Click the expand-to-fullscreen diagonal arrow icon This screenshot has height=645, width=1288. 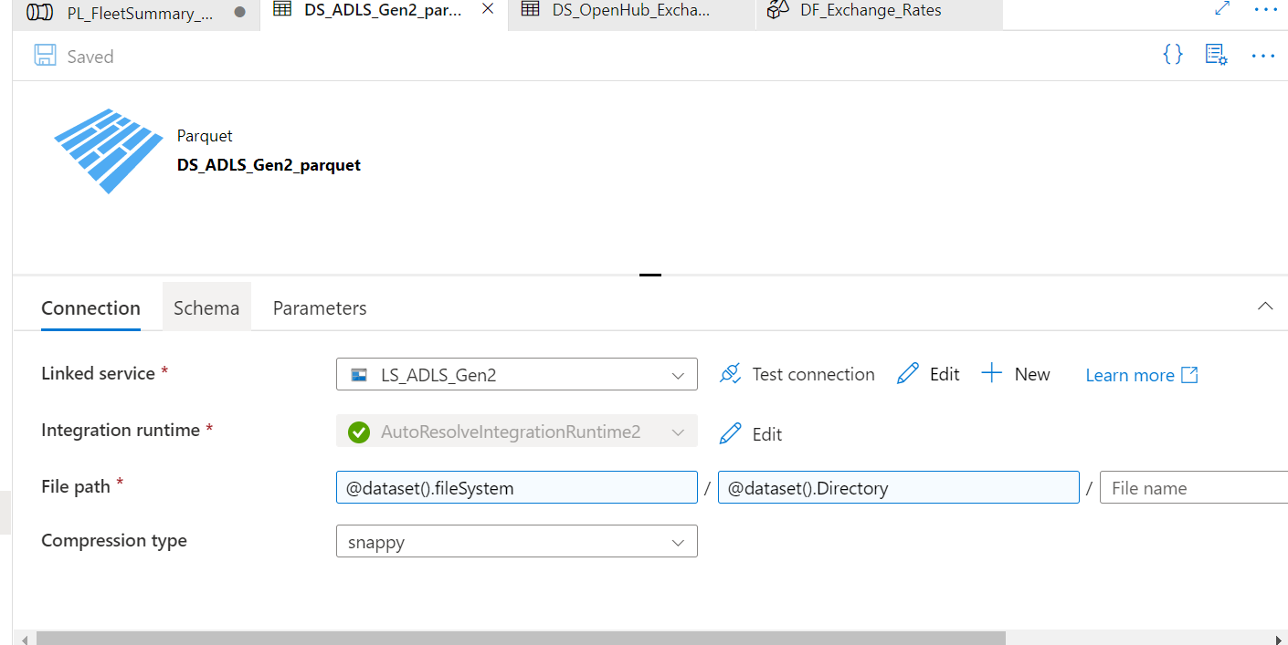[1222, 8]
